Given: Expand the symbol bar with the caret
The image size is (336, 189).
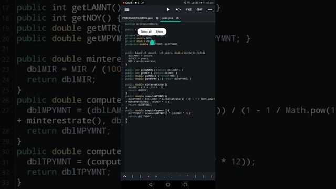Looking at the screenshot, I should 125,176.
